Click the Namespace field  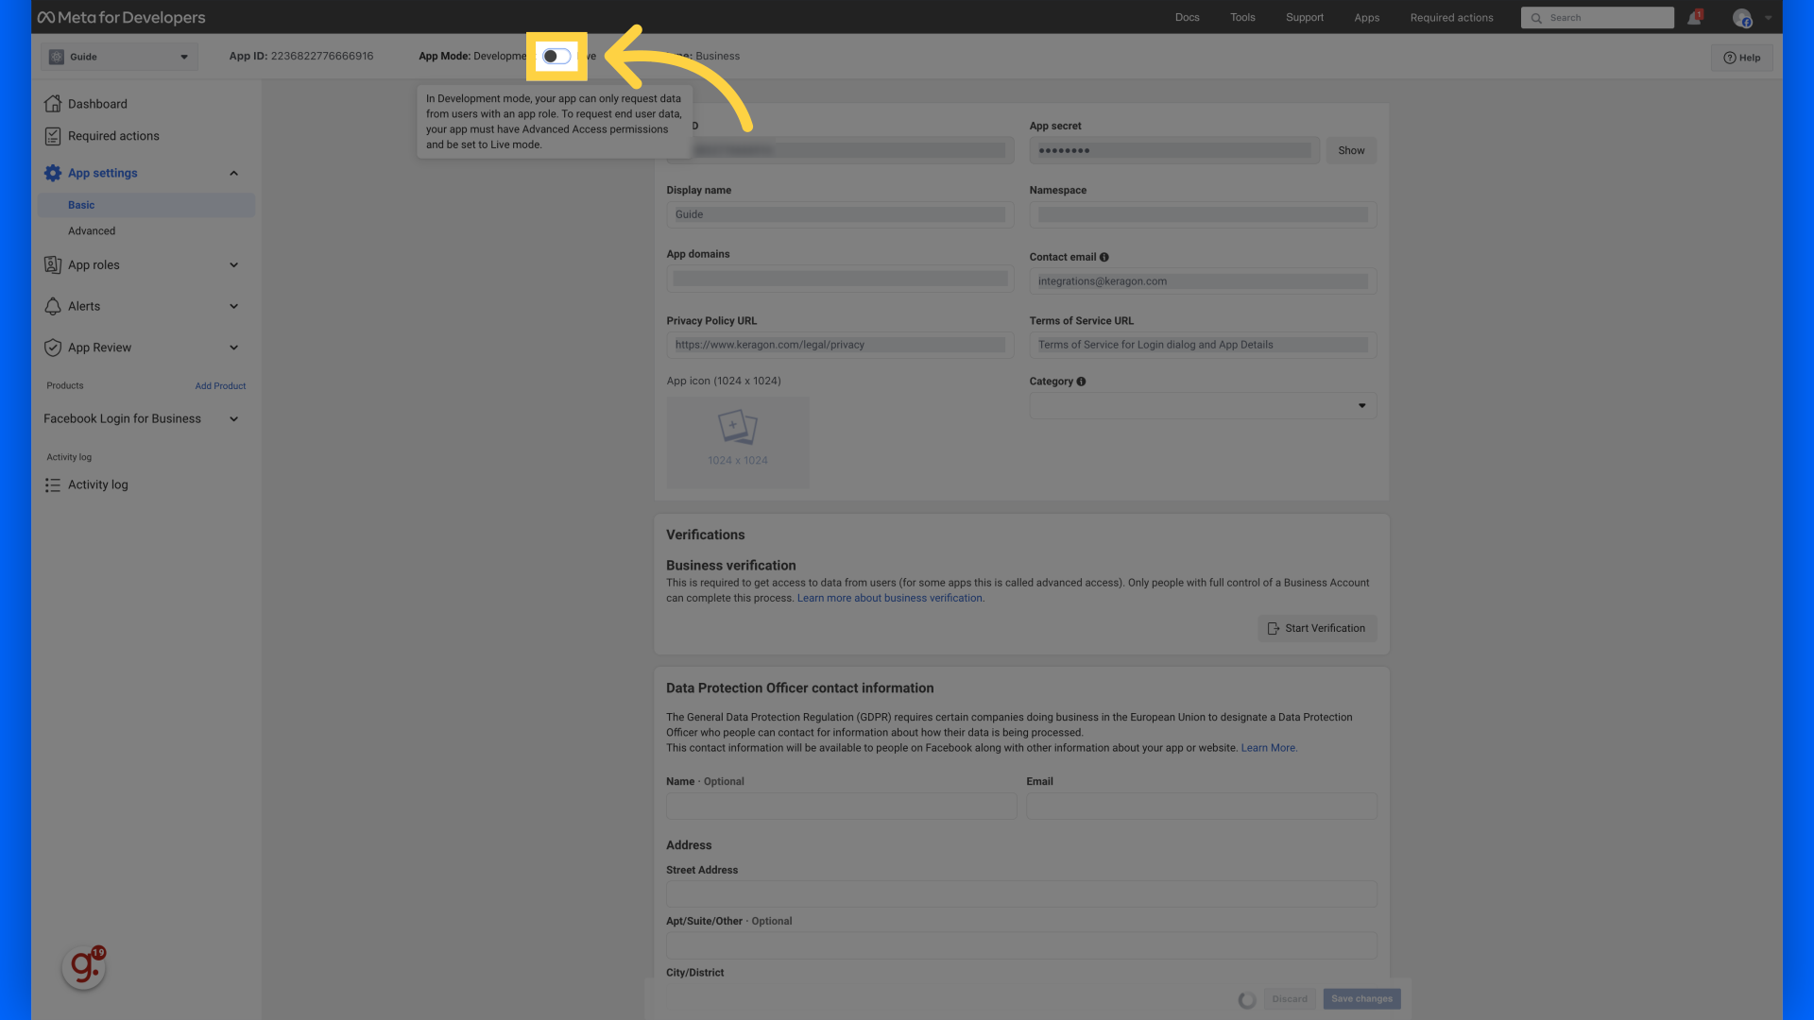[1203, 215]
